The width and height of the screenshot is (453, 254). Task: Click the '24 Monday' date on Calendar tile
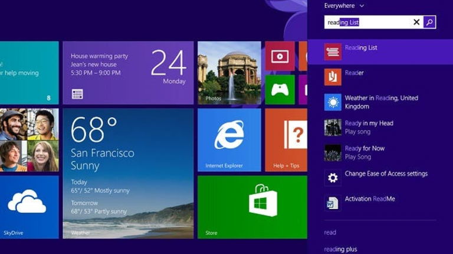169,67
